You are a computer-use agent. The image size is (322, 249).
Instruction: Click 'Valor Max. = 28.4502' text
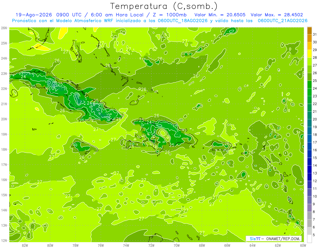click(277, 15)
